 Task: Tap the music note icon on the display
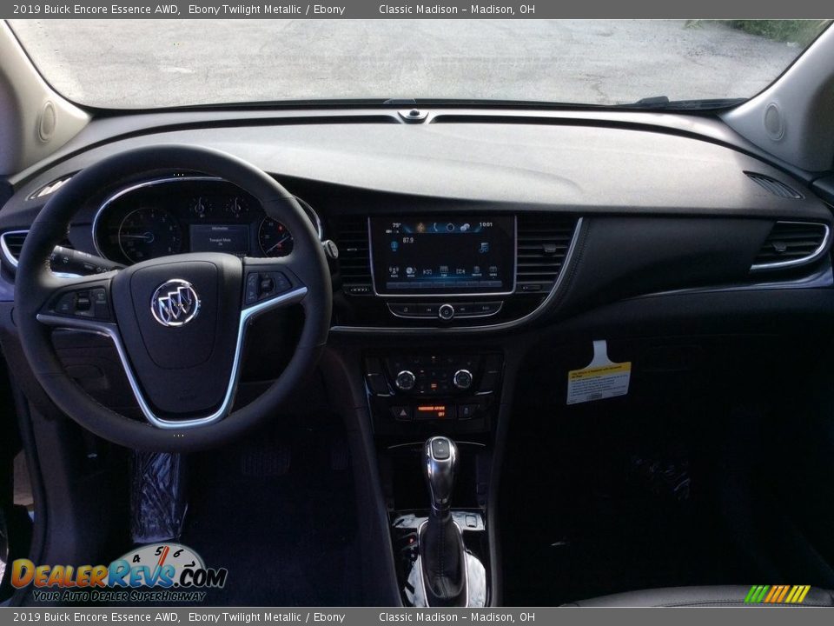pyautogui.click(x=483, y=248)
